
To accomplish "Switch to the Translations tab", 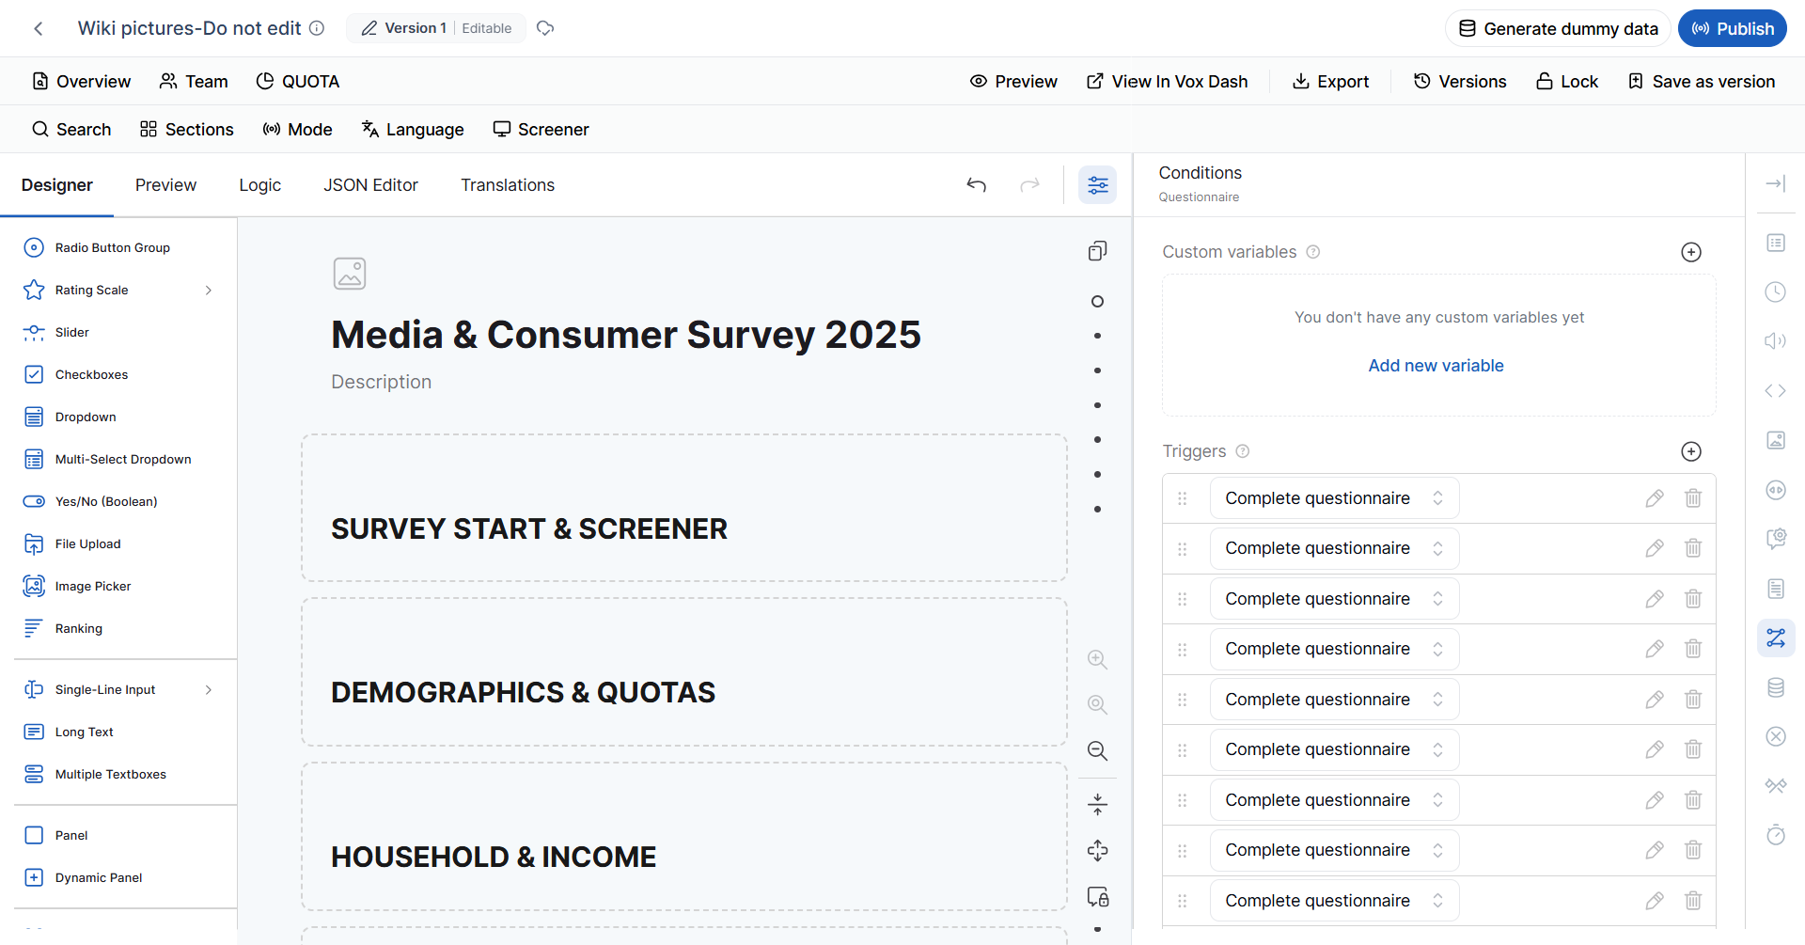I will click(x=508, y=185).
